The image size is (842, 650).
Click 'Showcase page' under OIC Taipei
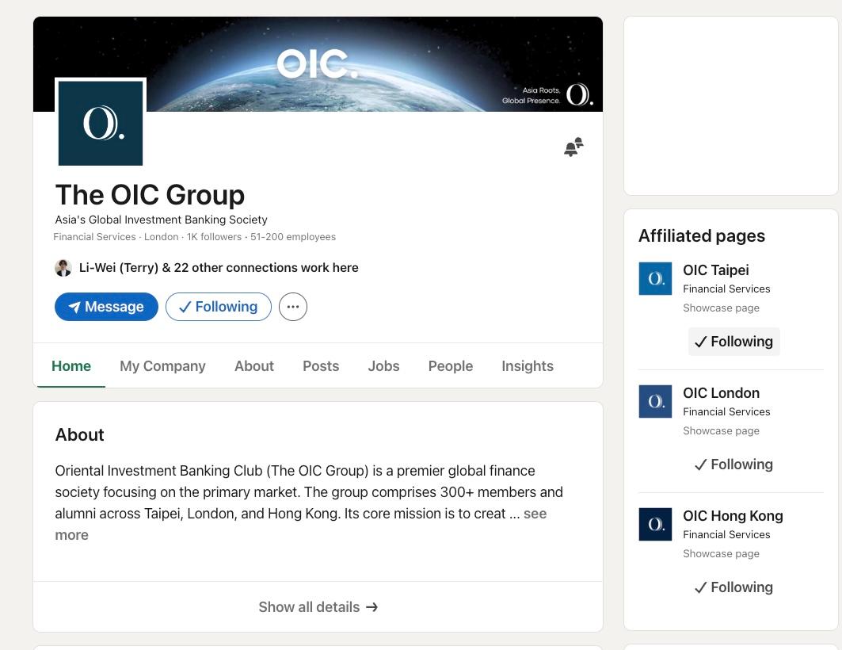click(721, 308)
